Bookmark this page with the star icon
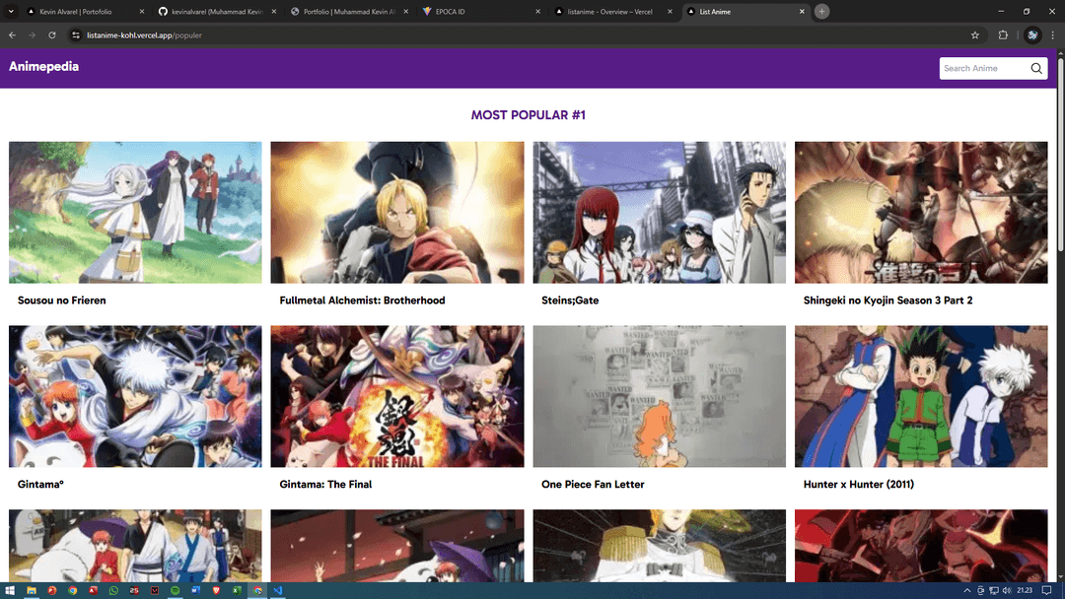This screenshot has height=599, width=1065. (x=975, y=34)
